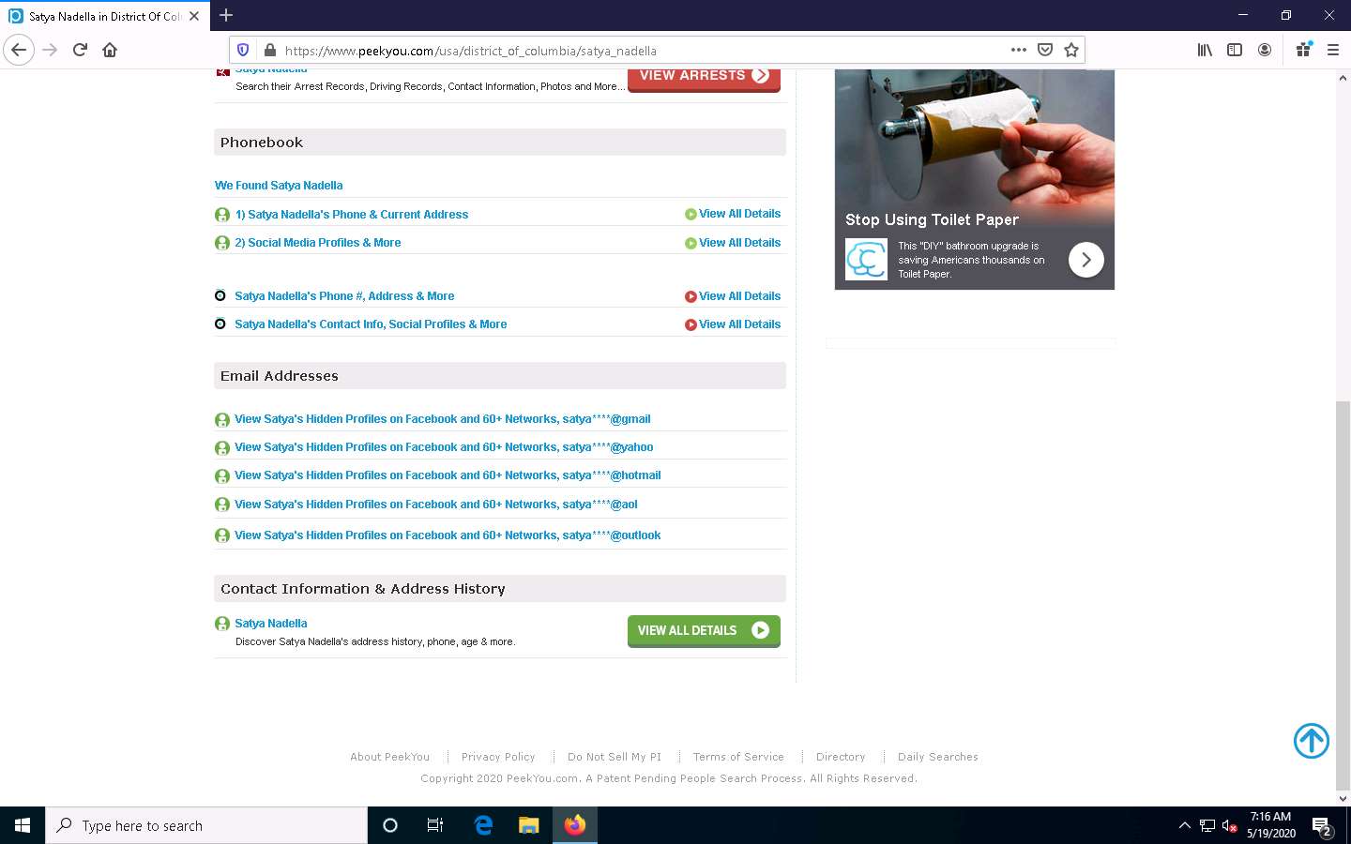Click person icon next to the gmail row
This screenshot has width=1351, height=844.
click(x=222, y=420)
